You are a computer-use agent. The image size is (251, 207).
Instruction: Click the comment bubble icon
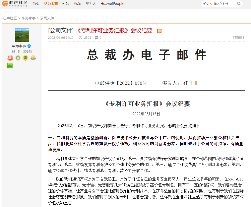point(96,38)
